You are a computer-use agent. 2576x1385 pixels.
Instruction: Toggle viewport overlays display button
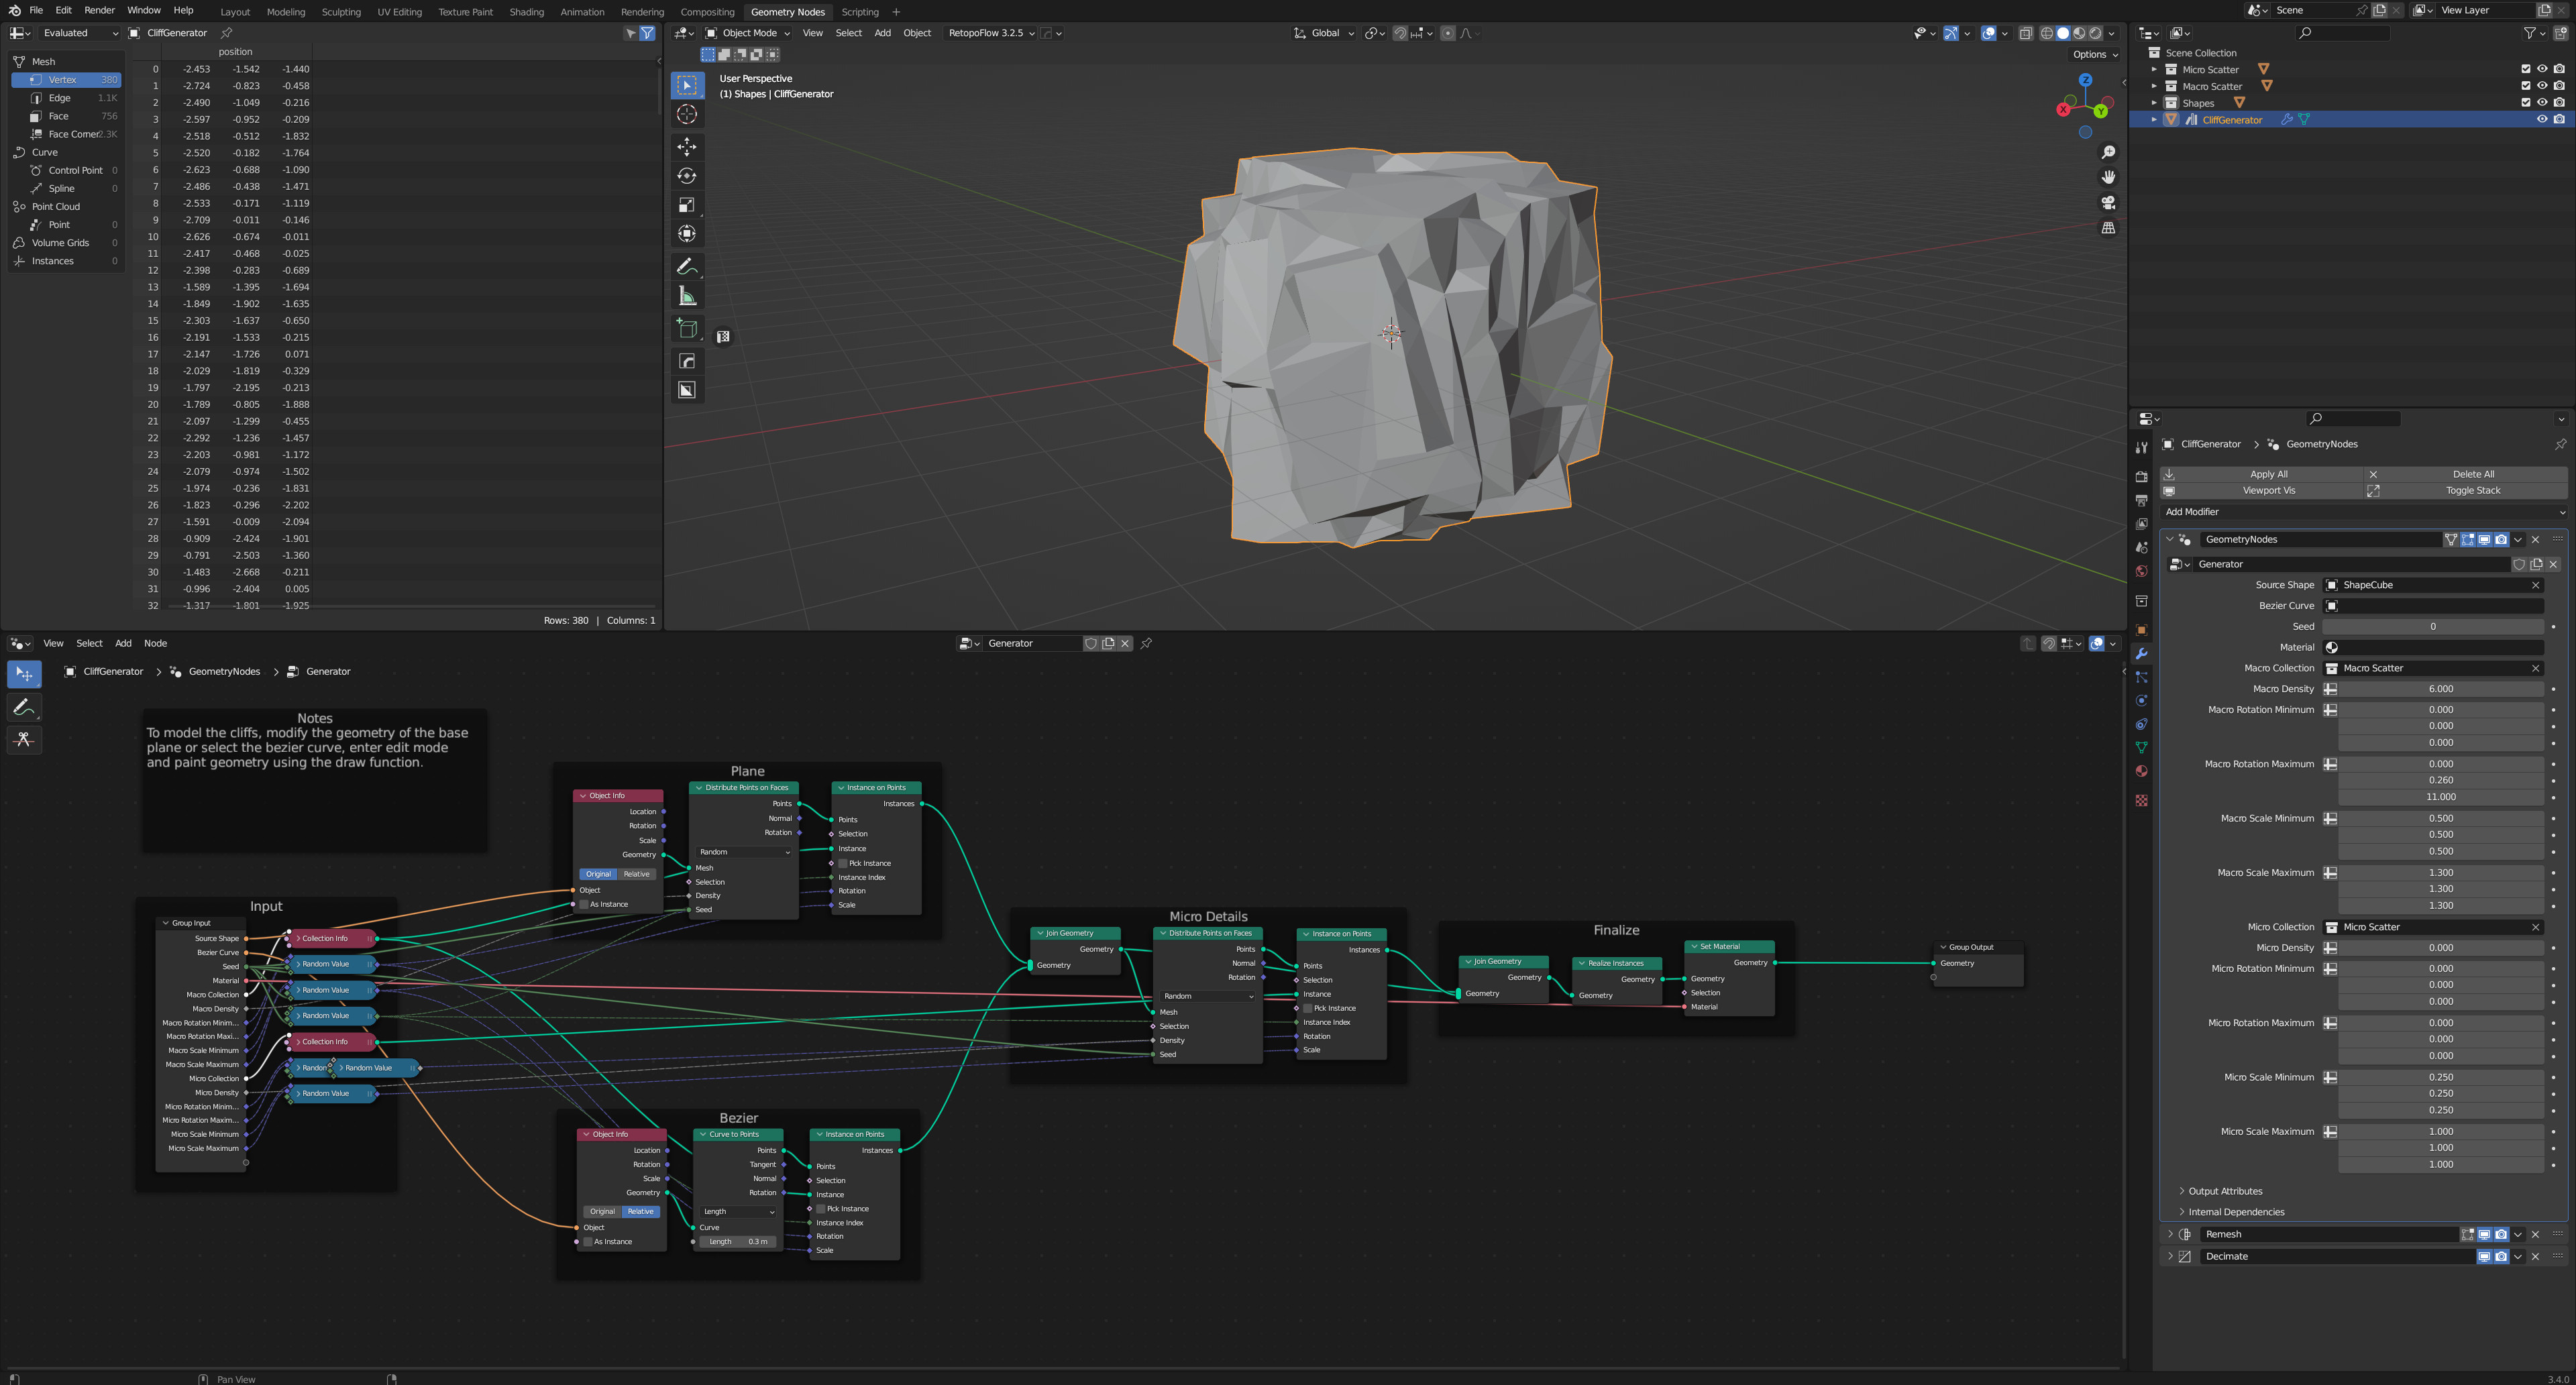point(1989,33)
